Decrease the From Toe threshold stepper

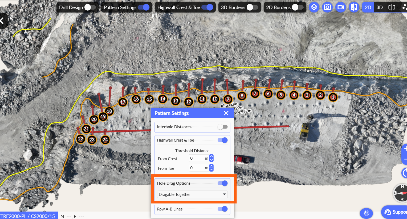tap(211, 170)
